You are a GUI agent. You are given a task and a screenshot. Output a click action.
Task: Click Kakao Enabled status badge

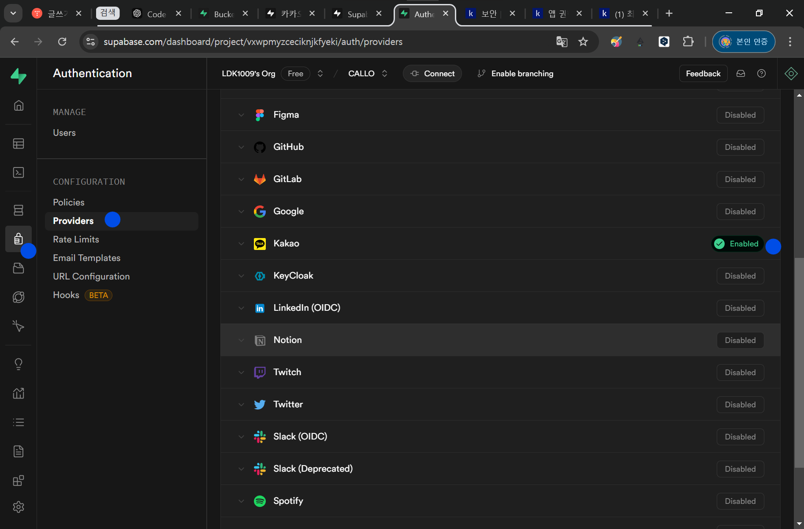pos(737,244)
